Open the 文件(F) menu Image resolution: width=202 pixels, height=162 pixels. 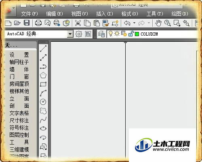29,14
